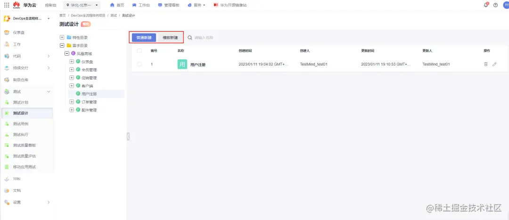Click 首页 in the breadcrumb

click(62, 15)
